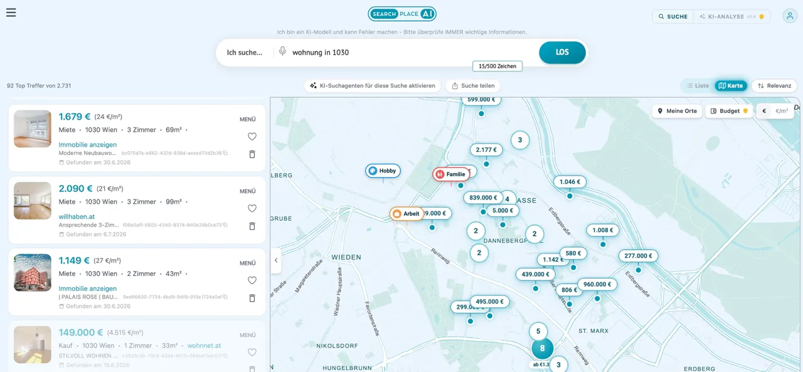Activate the microphone voice input

click(283, 52)
